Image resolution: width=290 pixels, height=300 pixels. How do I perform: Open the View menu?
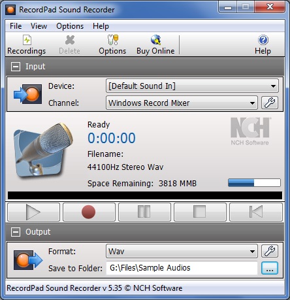pyautogui.click(x=39, y=26)
